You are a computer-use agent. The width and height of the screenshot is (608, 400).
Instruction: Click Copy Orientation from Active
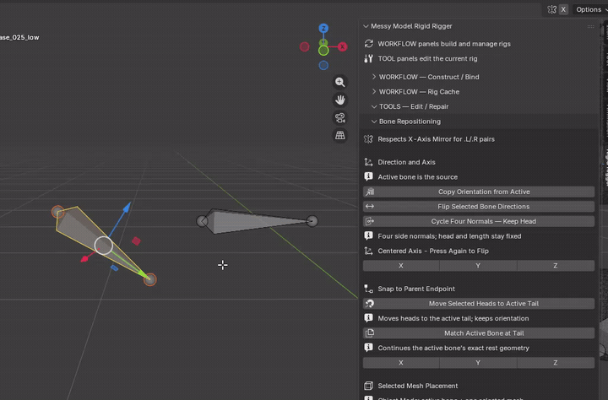(479, 192)
